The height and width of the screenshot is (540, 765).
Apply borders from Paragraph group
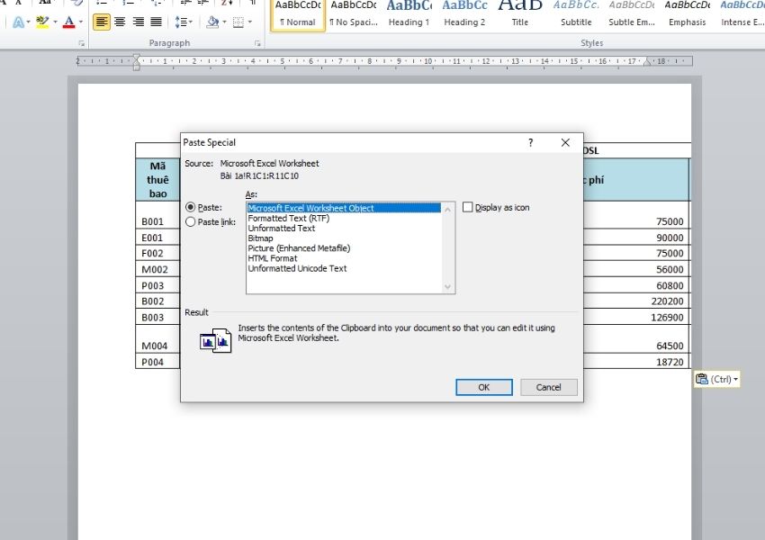click(x=238, y=22)
